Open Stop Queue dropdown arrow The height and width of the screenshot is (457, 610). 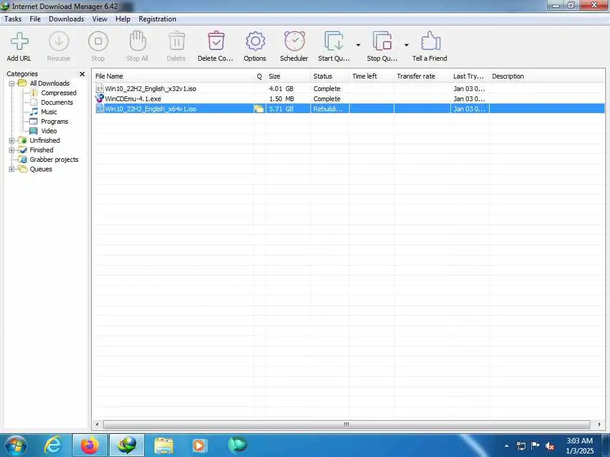(406, 45)
